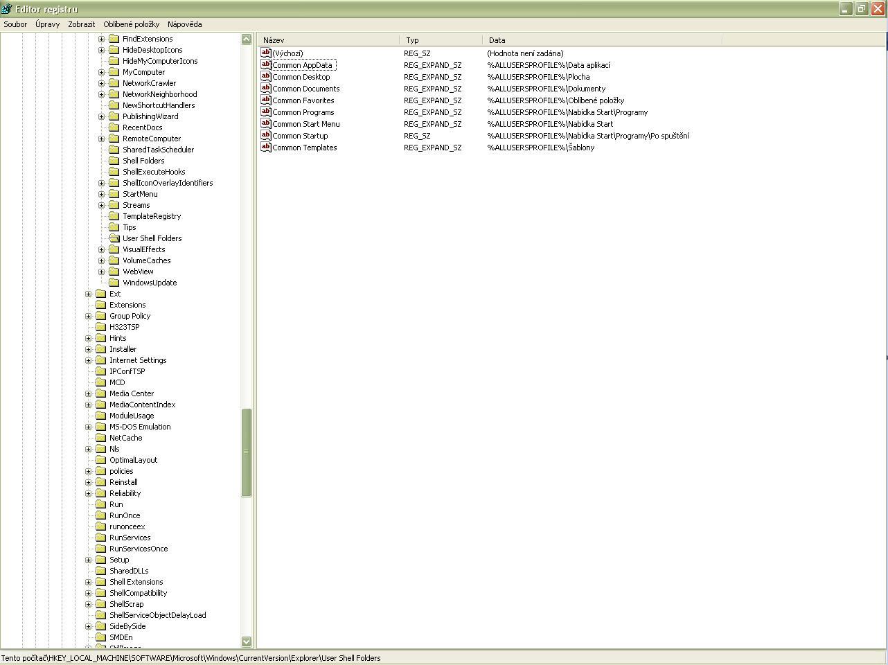Click the NetCache folder icon

tap(101, 438)
